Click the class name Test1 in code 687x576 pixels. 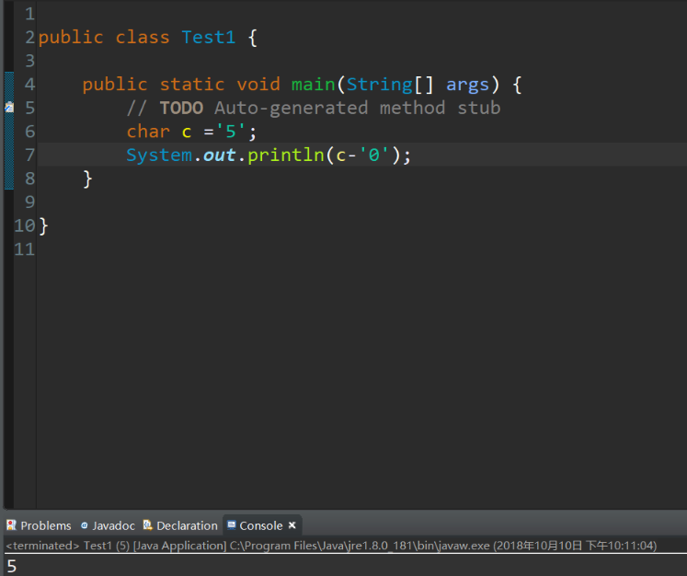[209, 37]
